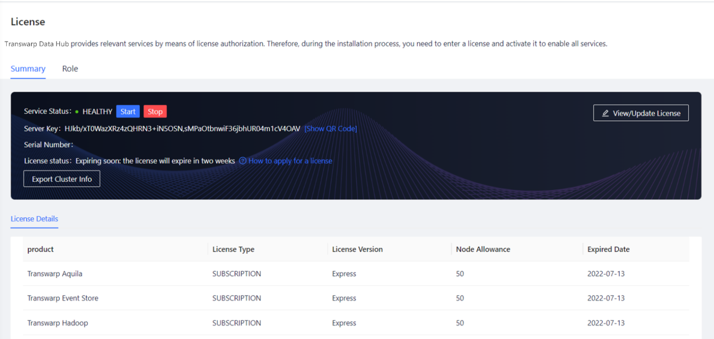Click Express in the Hadoop row
The height and width of the screenshot is (339, 714).
(344, 323)
